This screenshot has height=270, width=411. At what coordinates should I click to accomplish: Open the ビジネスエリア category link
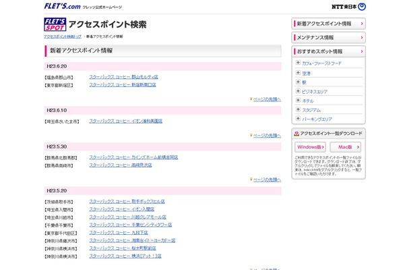315,92
